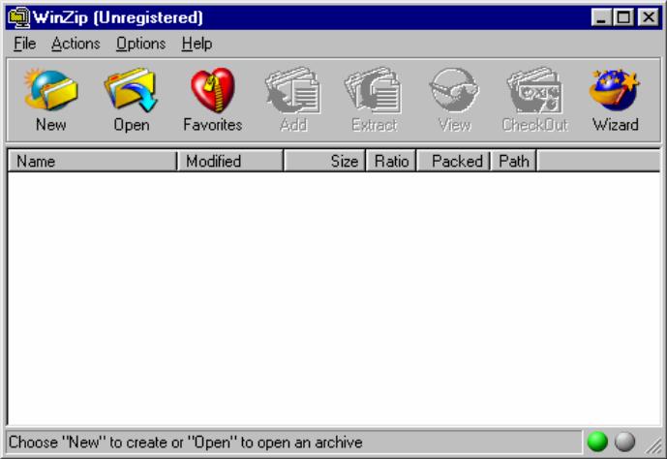Open the Help menu
This screenshot has height=459, width=667.
197,44
